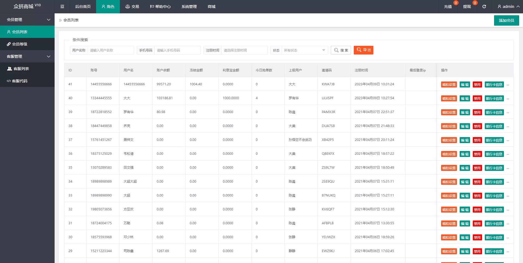Click 暗扣设置 for member ID 41
Viewport: 523px width, 263px height.
coord(449,84)
